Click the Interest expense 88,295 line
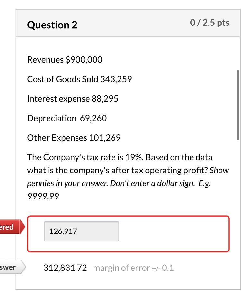This screenshot has height=295, width=241. (x=73, y=99)
